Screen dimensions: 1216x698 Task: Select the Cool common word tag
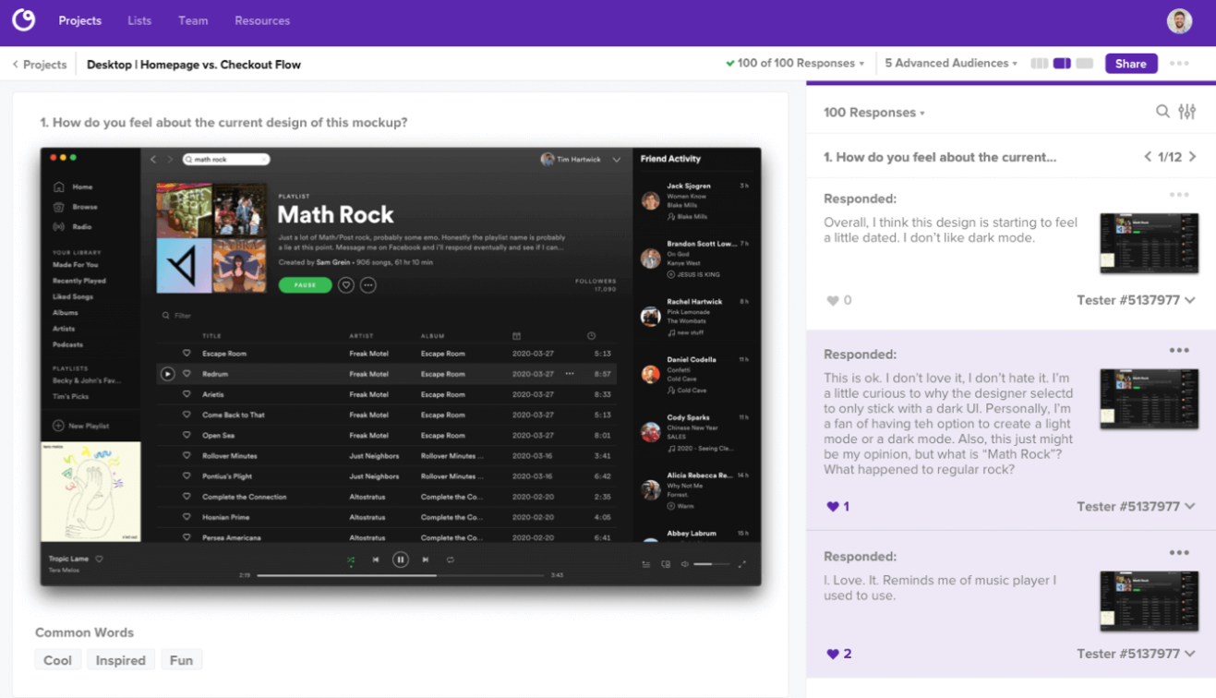(x=57, y=660)
